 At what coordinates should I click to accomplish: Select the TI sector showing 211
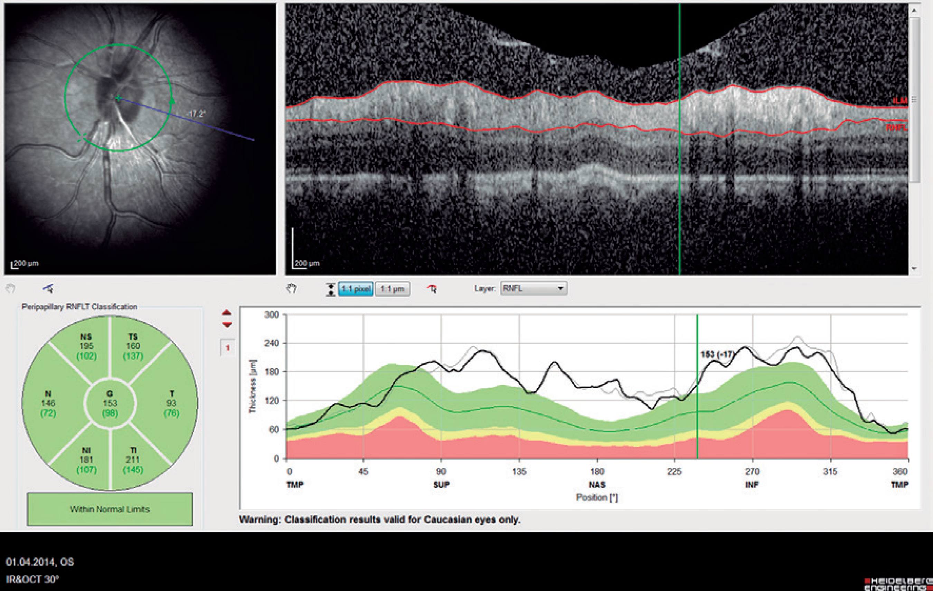click(133, 460)
